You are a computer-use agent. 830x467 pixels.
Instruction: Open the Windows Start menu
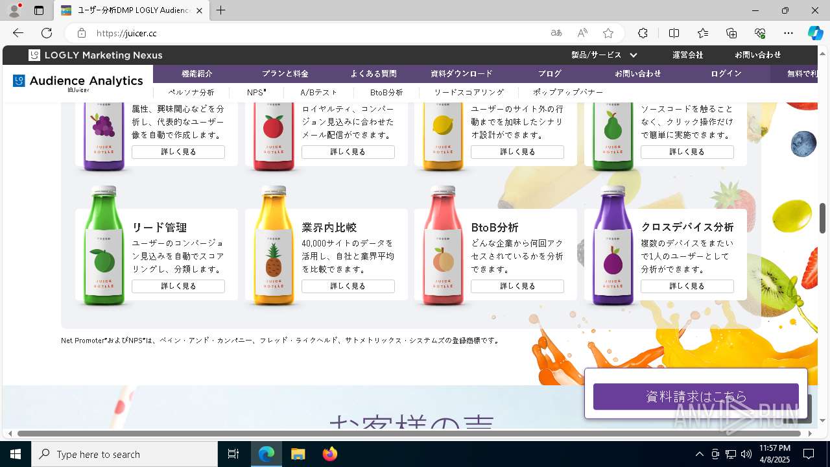tap(16, 454)
